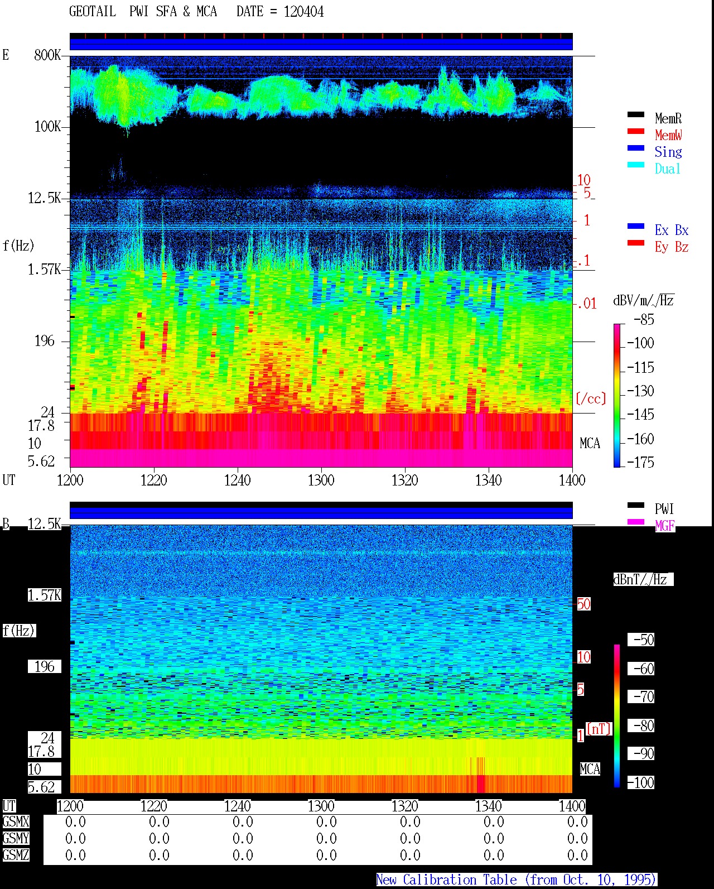Screen dimensions: 714x889
Task: Select the MemW legend label
Action: click(668, 135)
